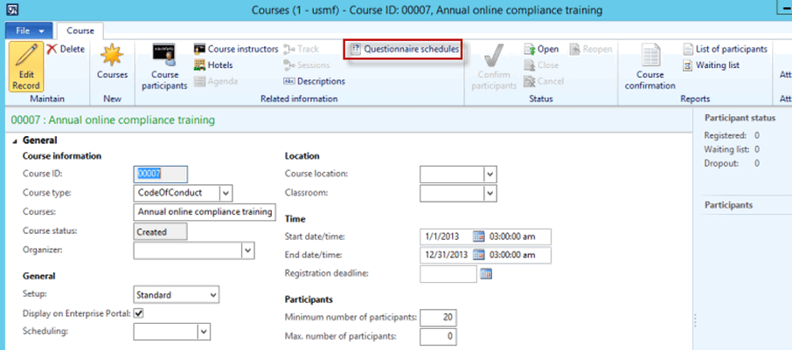Image resolution: width=792 pixels, height=350 pixels.
Task: Click Course status Created field
Action: tap(161, 231)
